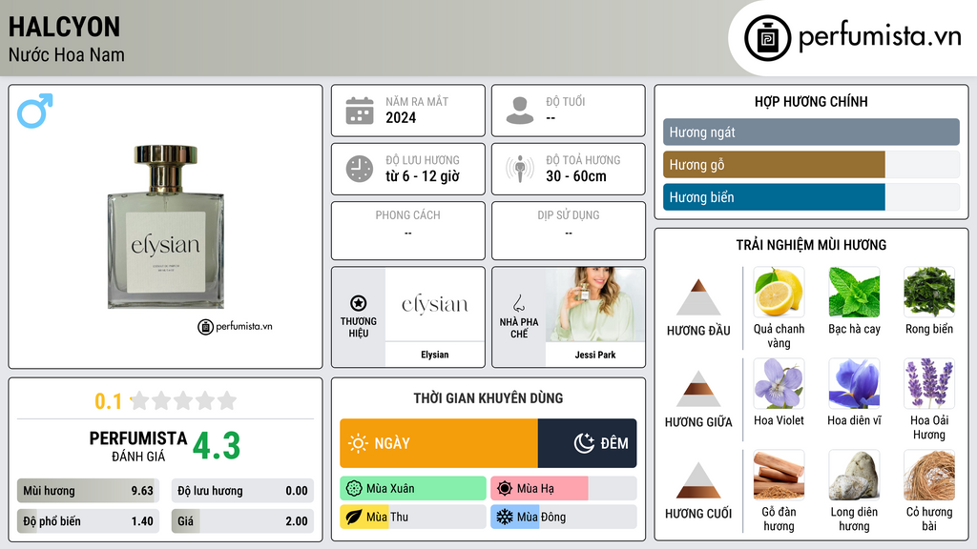This screenshot has width=977, height=549.
Task: Click the perfumista.vn bottle logo icon
Action: point(767,38)
